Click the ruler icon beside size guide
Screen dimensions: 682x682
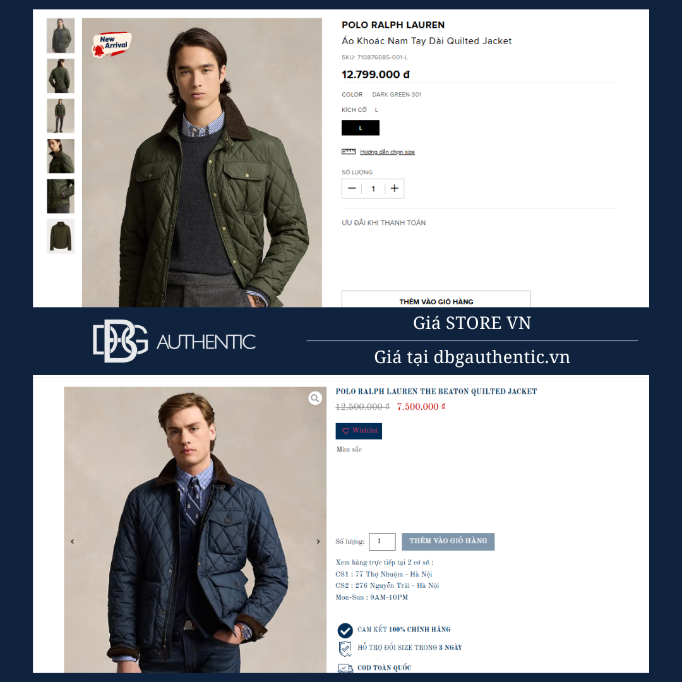point(349,152)
